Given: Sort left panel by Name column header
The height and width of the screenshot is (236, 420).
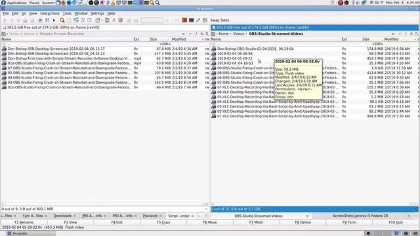Looking at the screenshot, I should click(x=7, y=39).
